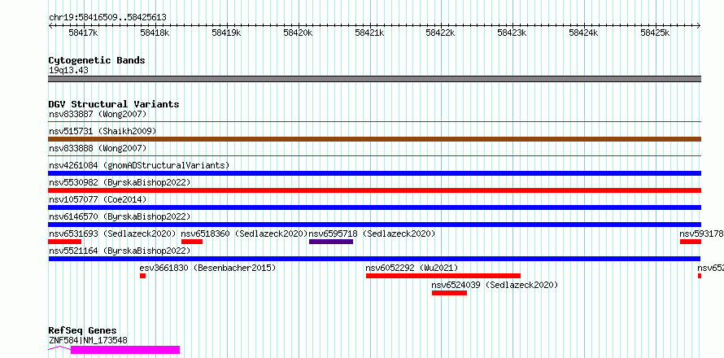Click the magenta ZNF584 exon block

coord(125,350)
